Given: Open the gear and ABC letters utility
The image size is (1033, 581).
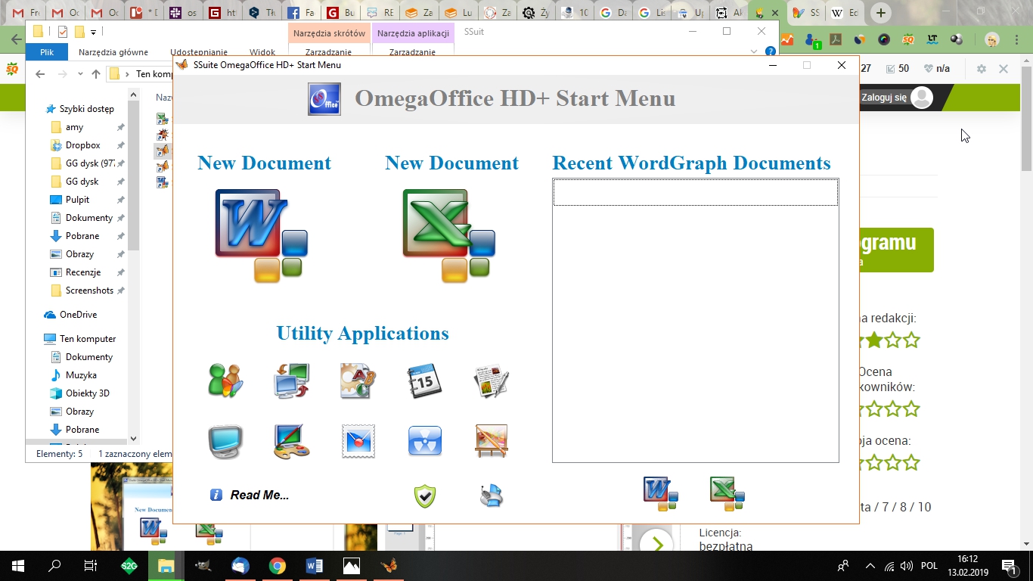Looking at the screenshot, I should [358, 381].
